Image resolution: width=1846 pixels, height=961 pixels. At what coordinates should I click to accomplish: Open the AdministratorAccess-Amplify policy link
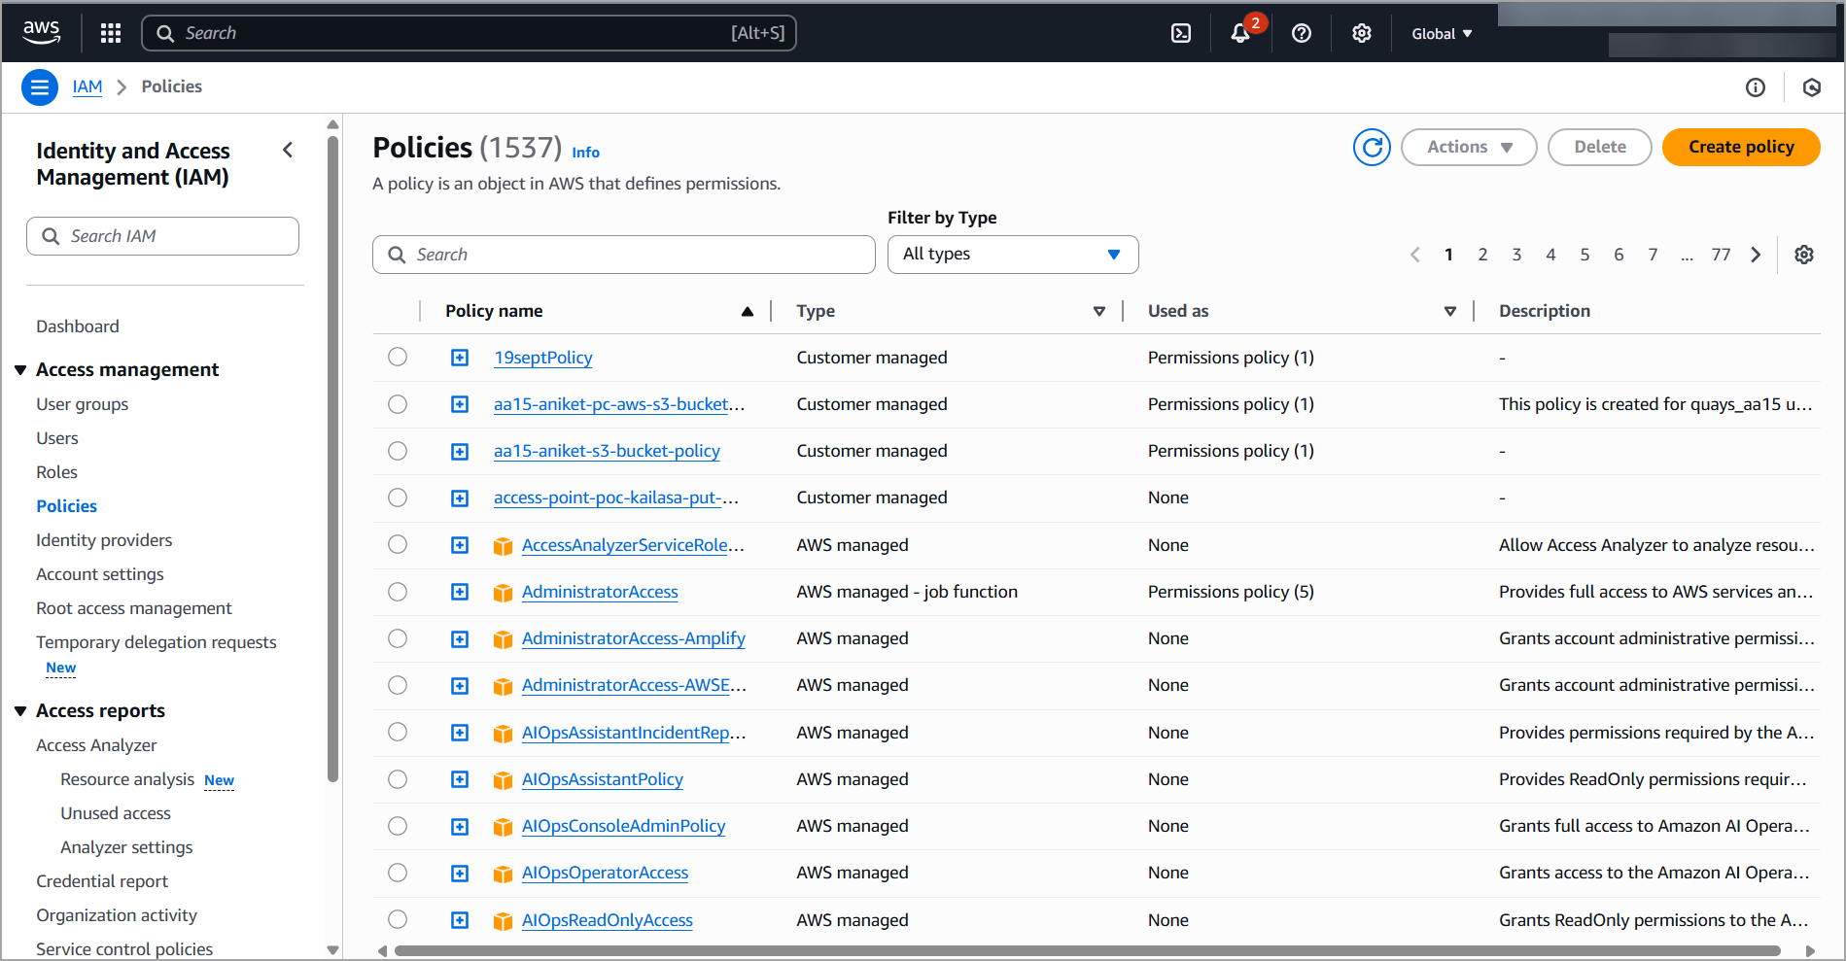pyautogui.click(x=632, y=638)
